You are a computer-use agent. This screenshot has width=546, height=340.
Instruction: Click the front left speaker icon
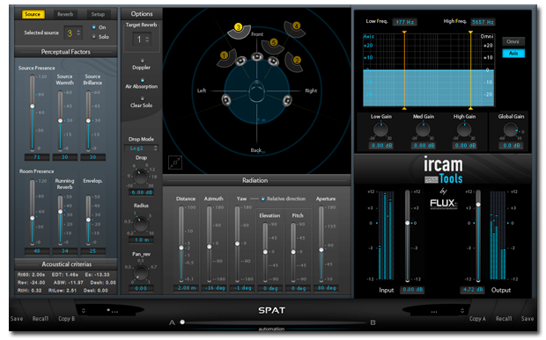[240, 61]
